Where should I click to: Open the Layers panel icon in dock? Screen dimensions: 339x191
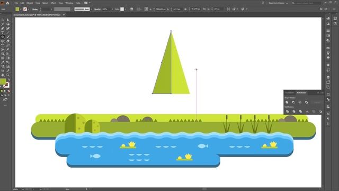click(328, 77)
